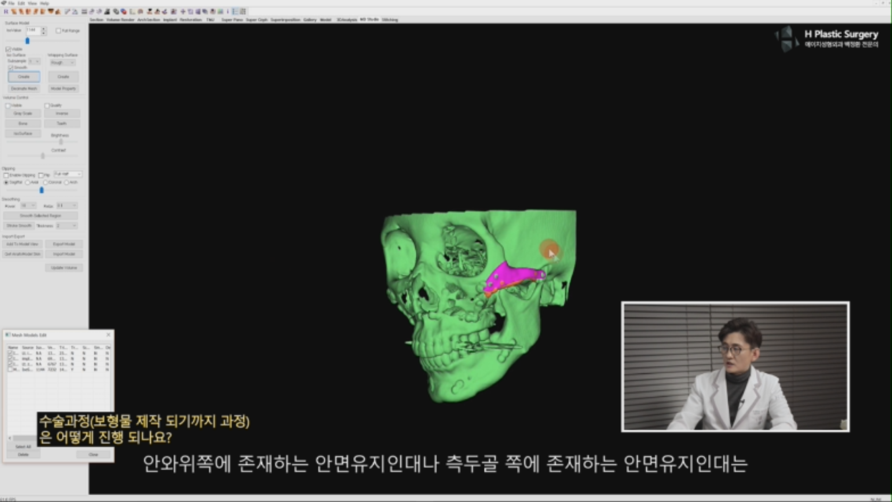Open the Power smoothing dropdown
The width and height of the screenshot is (892, 502).
[28, 205]
